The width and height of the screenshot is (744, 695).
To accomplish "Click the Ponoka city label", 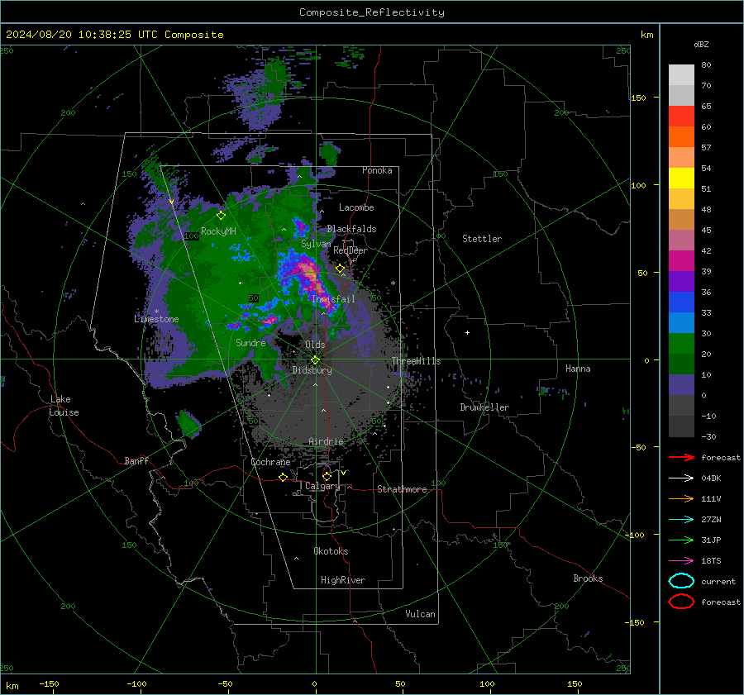I will tap(377, 171).
